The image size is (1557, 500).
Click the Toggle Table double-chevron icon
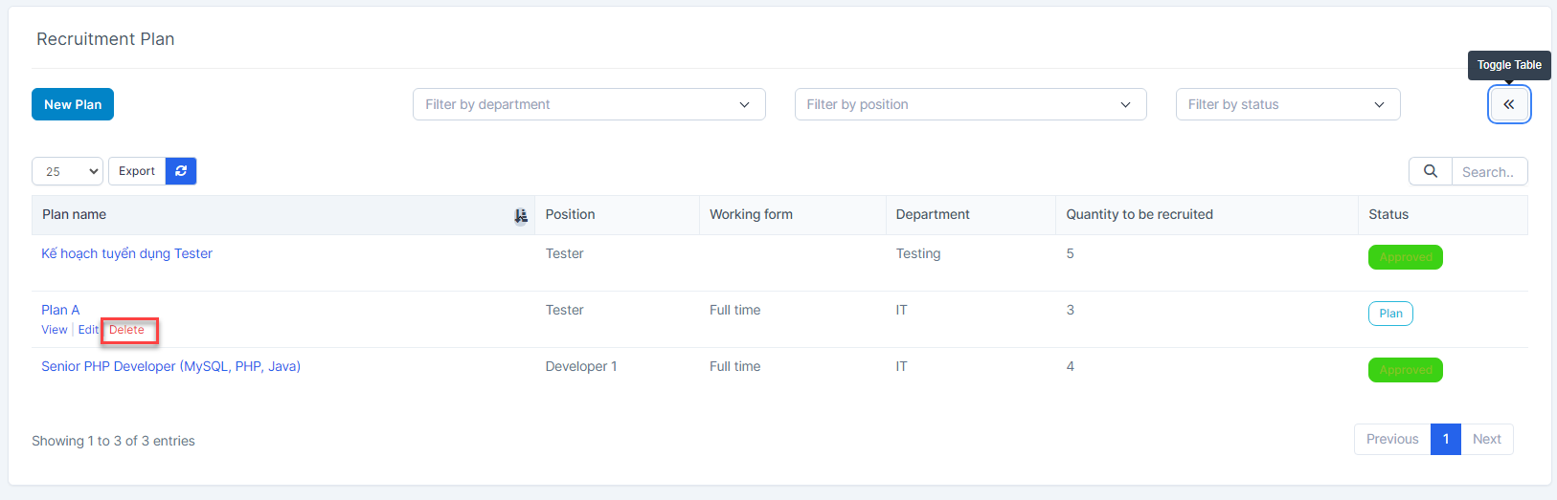[1508, 104]
